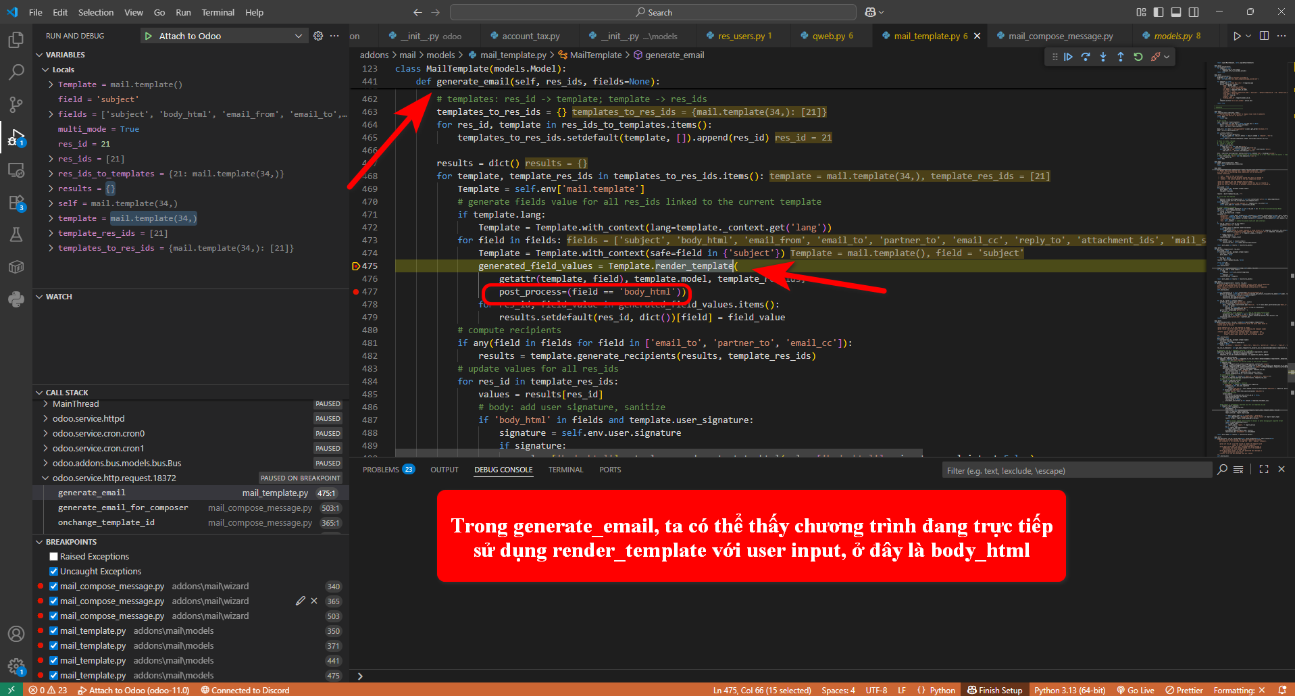
Task: Open the Extensions view icon
Action: tap(16, 203)
